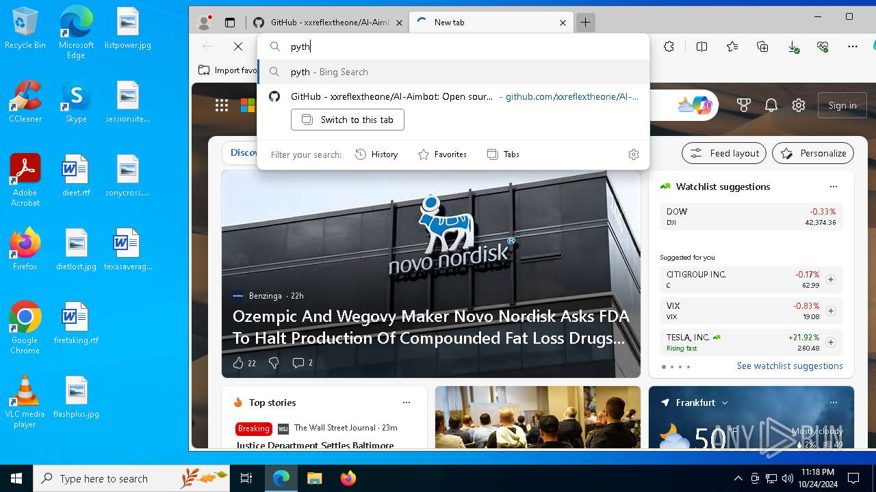The height and width of the screenshot is (492, 876).
Task: Open Microsoft Rewards trophy icon
Action: [744, 105]
